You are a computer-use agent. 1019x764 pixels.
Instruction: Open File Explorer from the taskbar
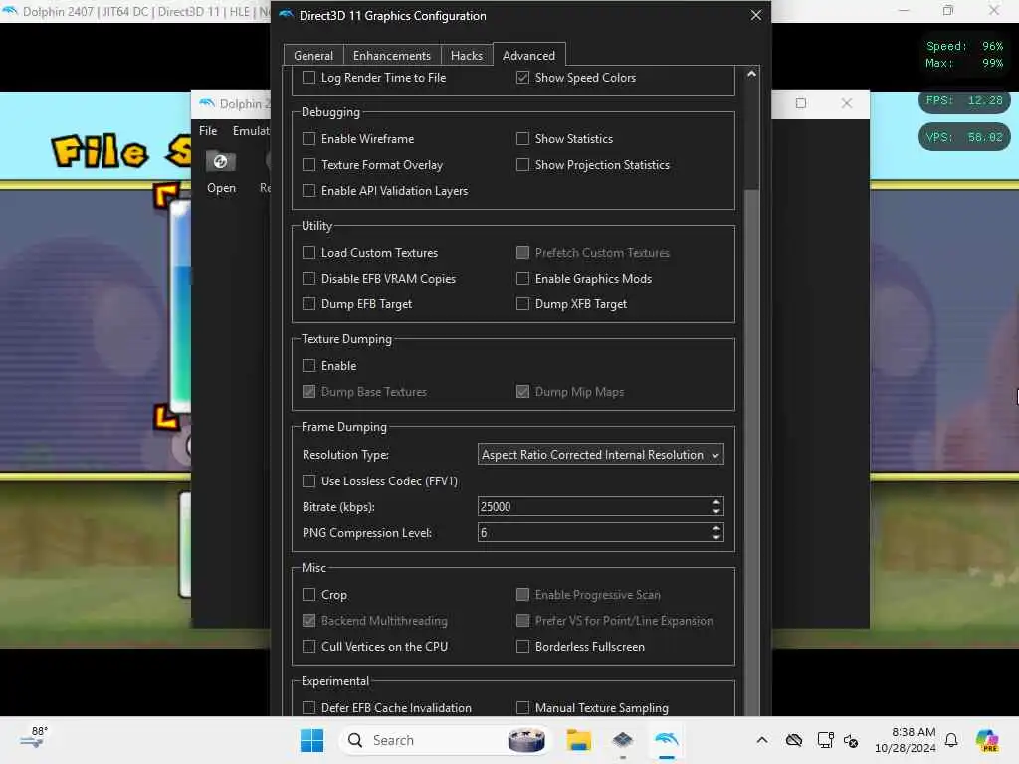(x=578, y=740)
